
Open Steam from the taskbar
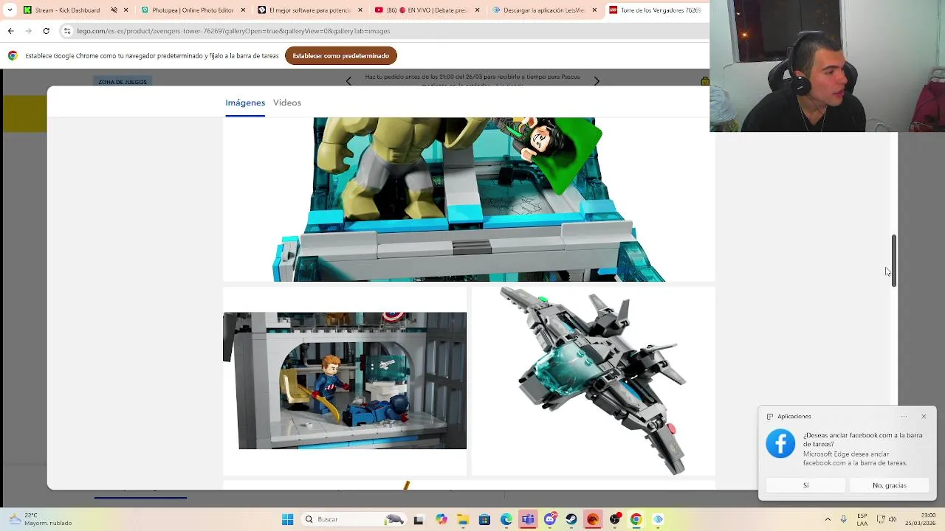pyautogui.click(x=571, y=519)
